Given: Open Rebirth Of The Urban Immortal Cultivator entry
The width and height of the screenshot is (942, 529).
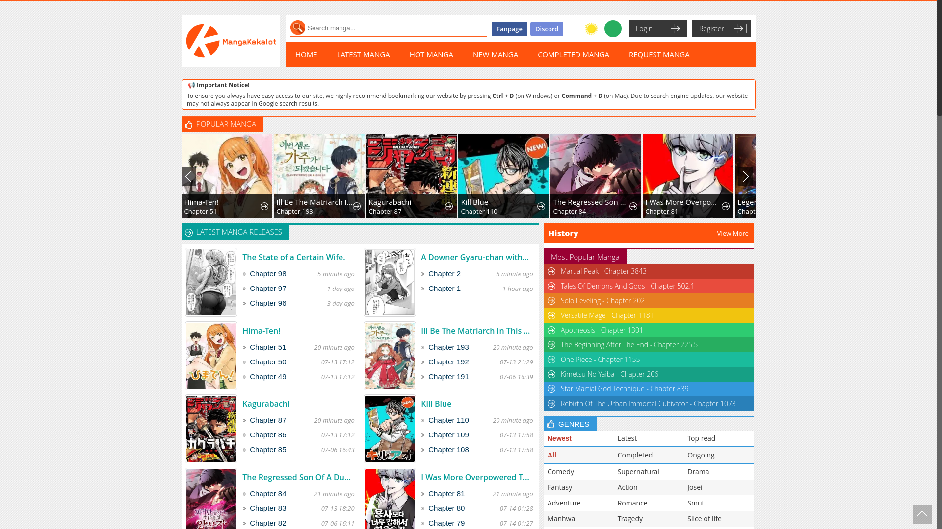Looking at the screenshot, I should click(x=648, y=404).
